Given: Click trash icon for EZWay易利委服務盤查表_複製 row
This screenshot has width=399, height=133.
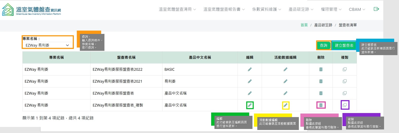Looking at the screenshot, I should 321,105.
